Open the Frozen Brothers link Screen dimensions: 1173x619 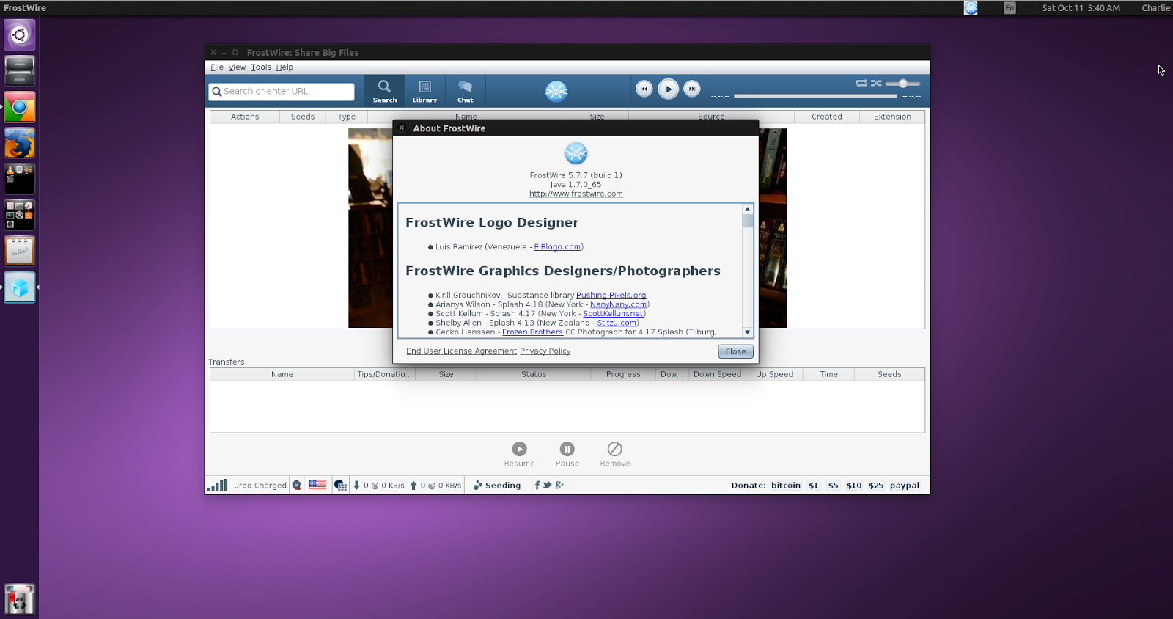(x=532, y=332)
